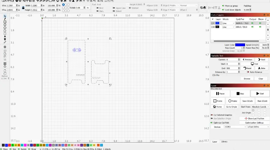Select the arrow Select tool
Viewport: 270px width, 150px height.
[x=5, y=16]
